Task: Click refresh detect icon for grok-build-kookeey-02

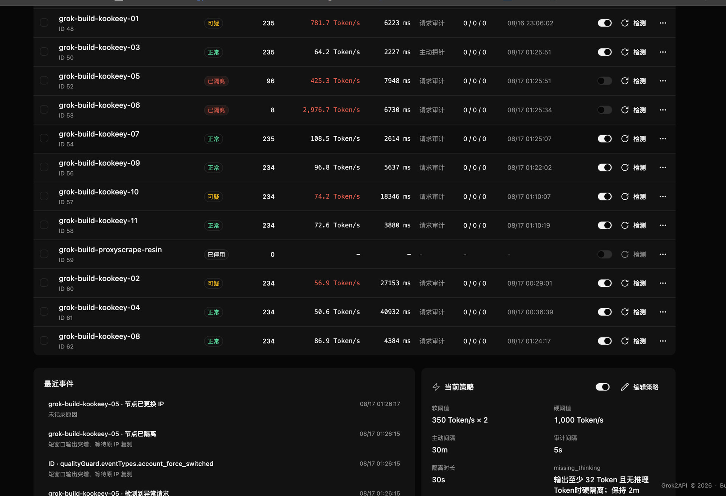Action: click(625, 283)
